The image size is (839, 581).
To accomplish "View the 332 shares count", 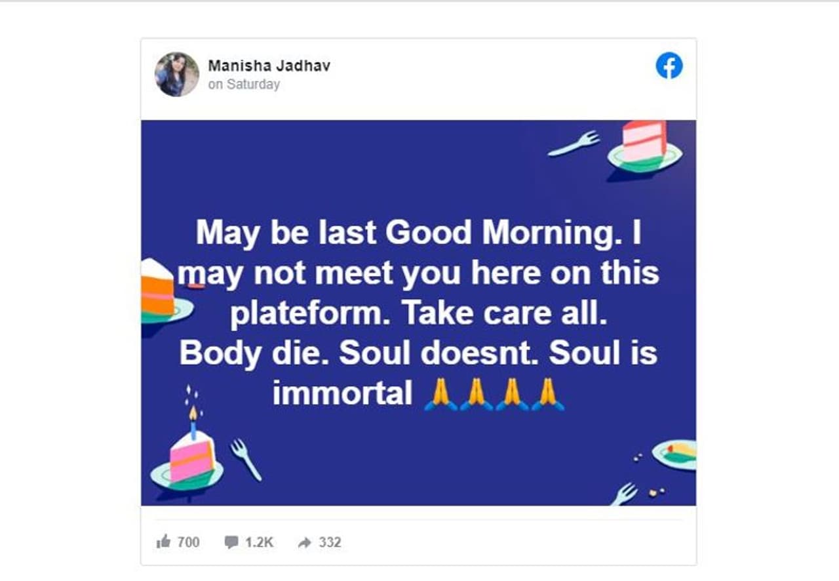I will pos(330,542).
